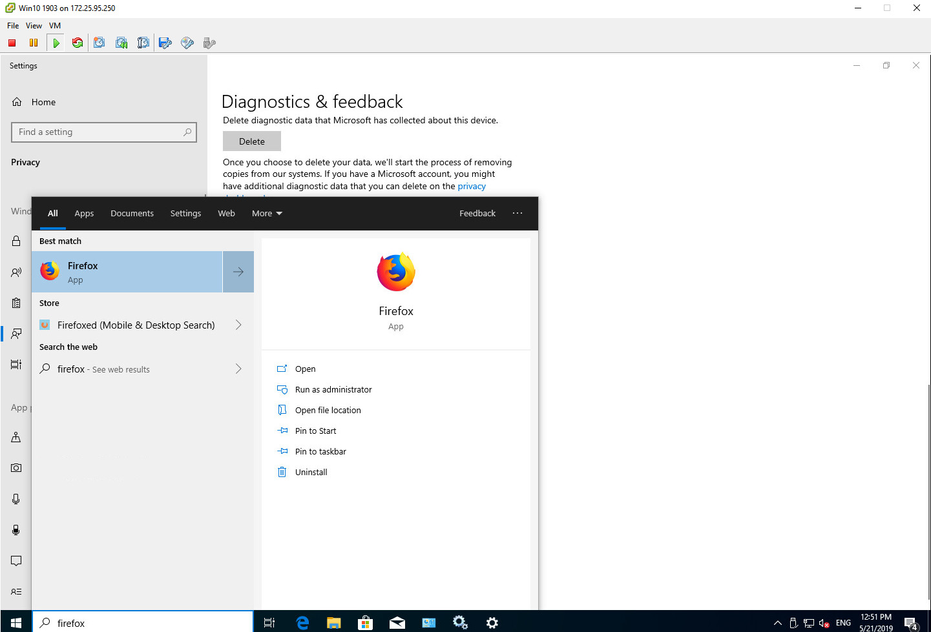Click the taskbar search box with firefox
The image size is (931, 632).
pyautogui.click(x=143, y=622)
